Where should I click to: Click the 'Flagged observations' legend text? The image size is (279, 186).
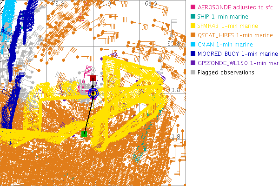[x=226, y=73]
